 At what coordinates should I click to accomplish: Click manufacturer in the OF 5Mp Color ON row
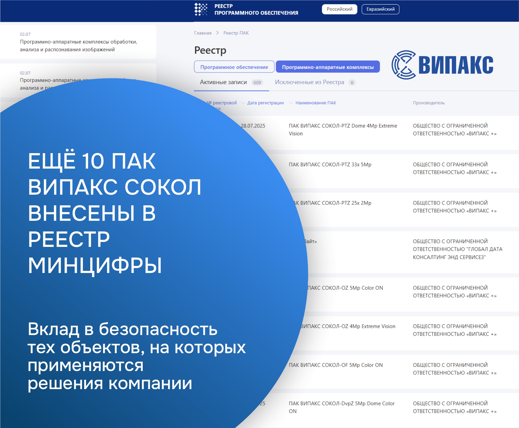click(x=455, y=369)
